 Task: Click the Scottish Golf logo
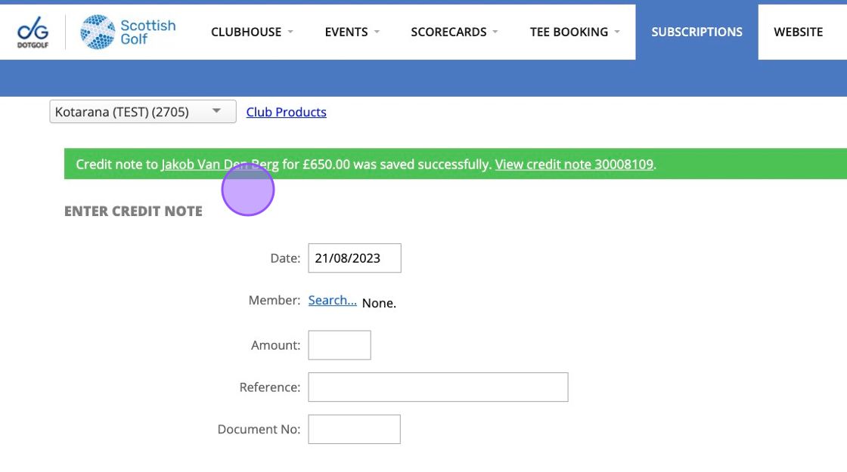click(x=128, y=32)
